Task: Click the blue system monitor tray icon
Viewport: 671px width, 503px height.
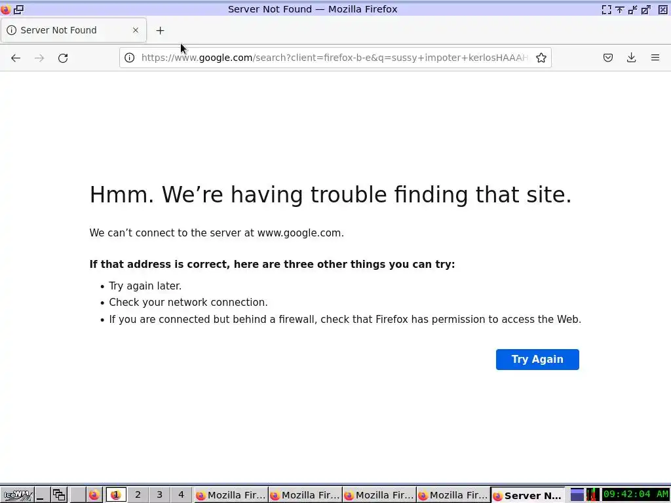Action: click(577, 495)
